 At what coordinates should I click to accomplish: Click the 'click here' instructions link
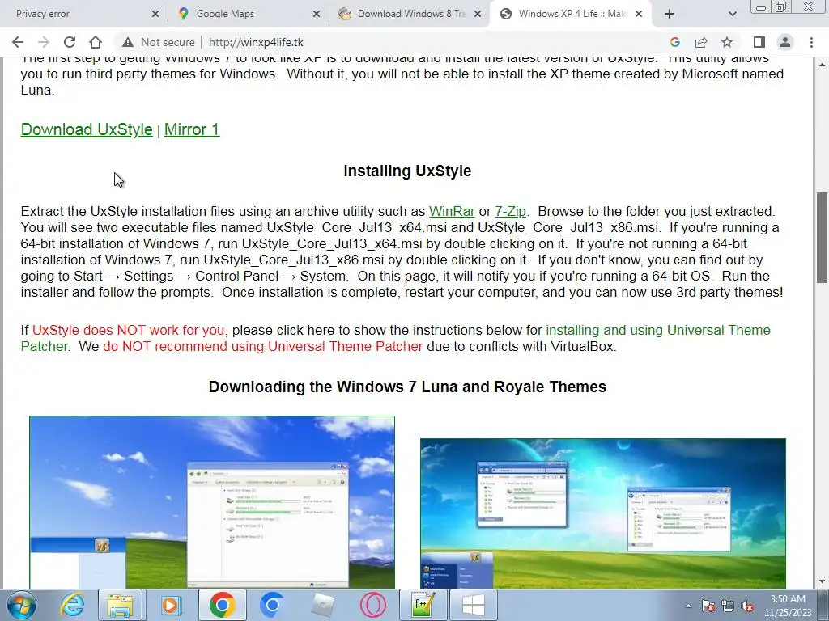coord(305,330)
